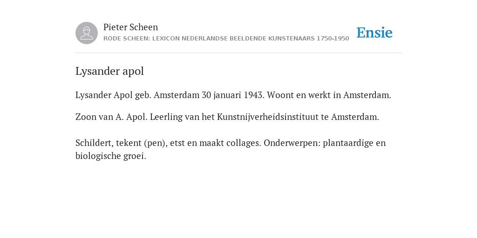477x238 pixels.
Task: Click the Schildert, tekent (pen) paragraph
Action: point(231,149)
